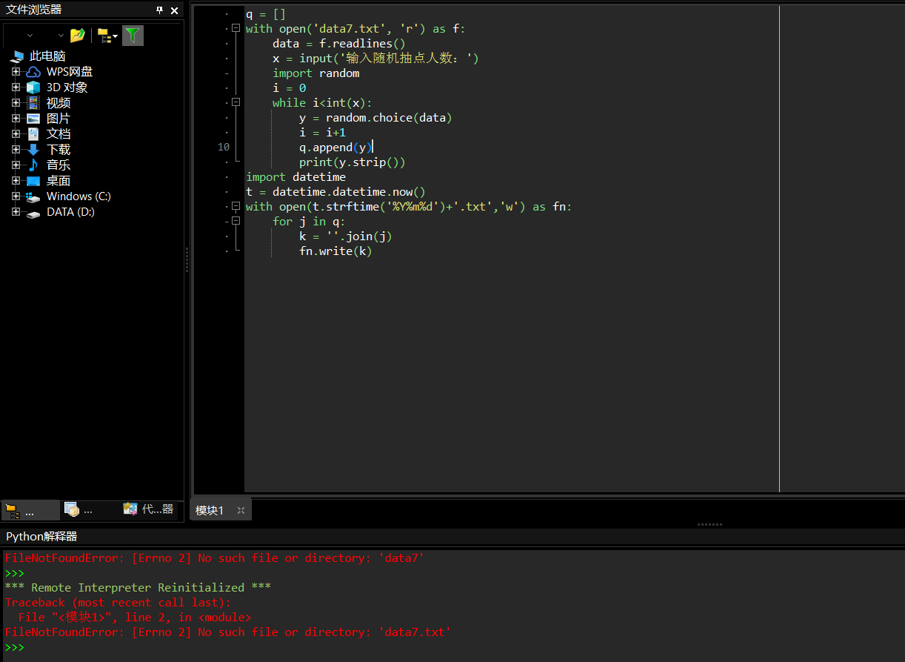Toggle the green filter funnel icon
The width and height of the screenshot is (905, 662).
pos(133,35)
